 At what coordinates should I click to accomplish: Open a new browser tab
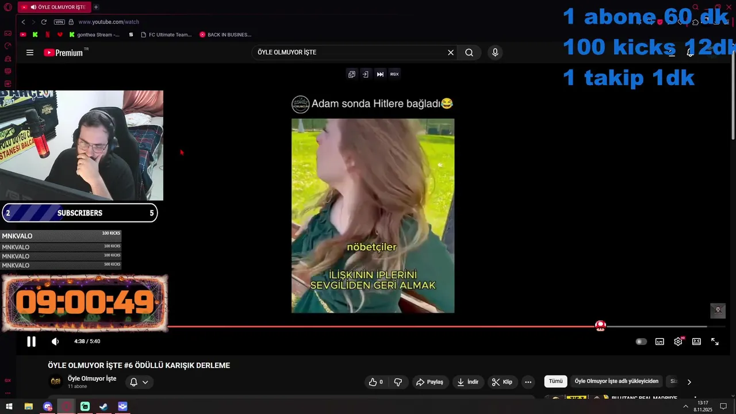point(96,7)
